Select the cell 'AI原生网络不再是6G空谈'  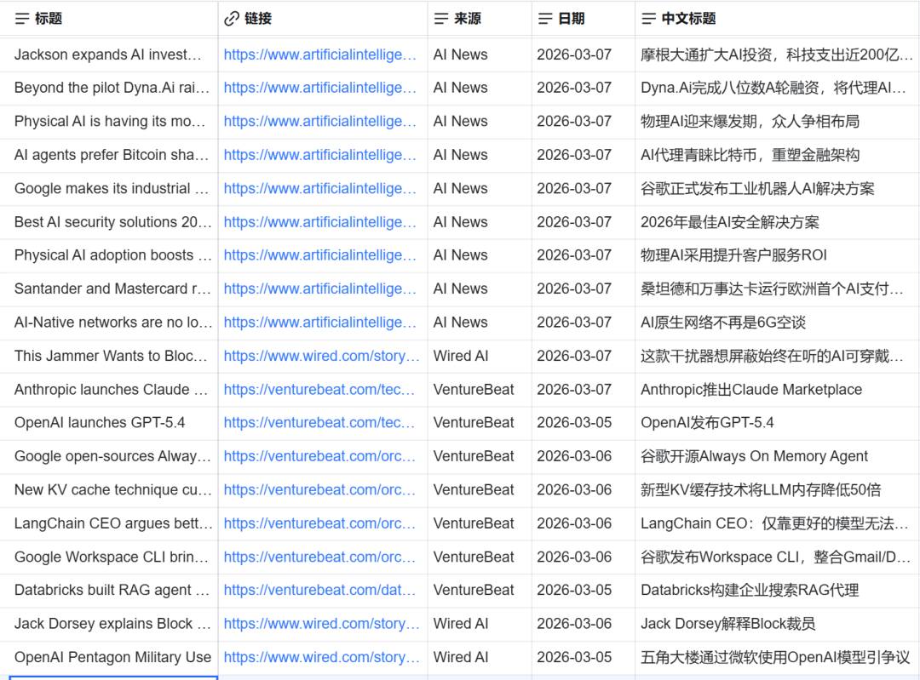click(x=778, y=323)
